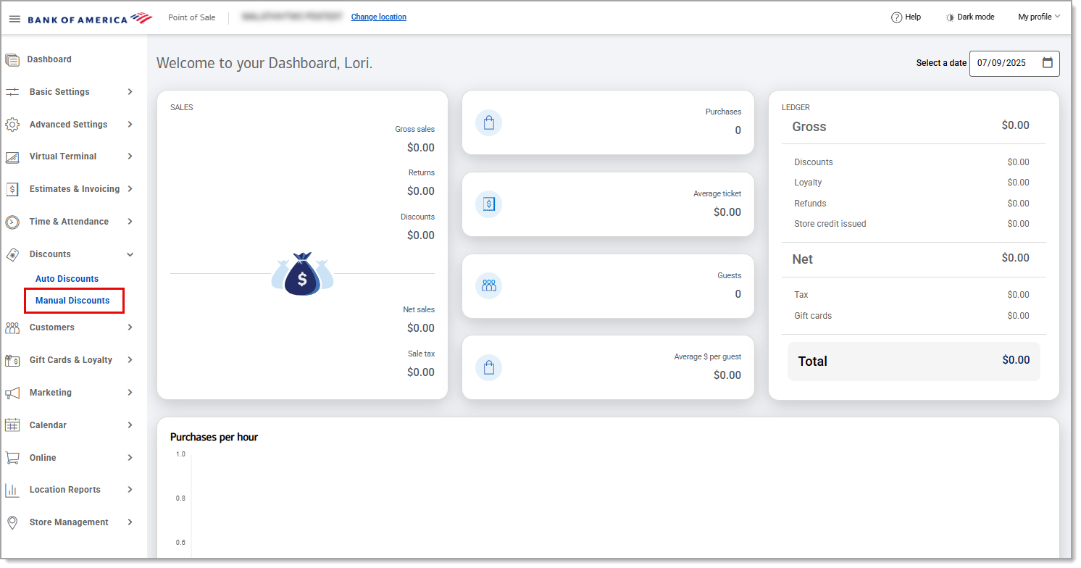The width and height of the screenshot is (1081, 568).
Task: Expand Virtual Terminal chevron
Action: point(130,156)
